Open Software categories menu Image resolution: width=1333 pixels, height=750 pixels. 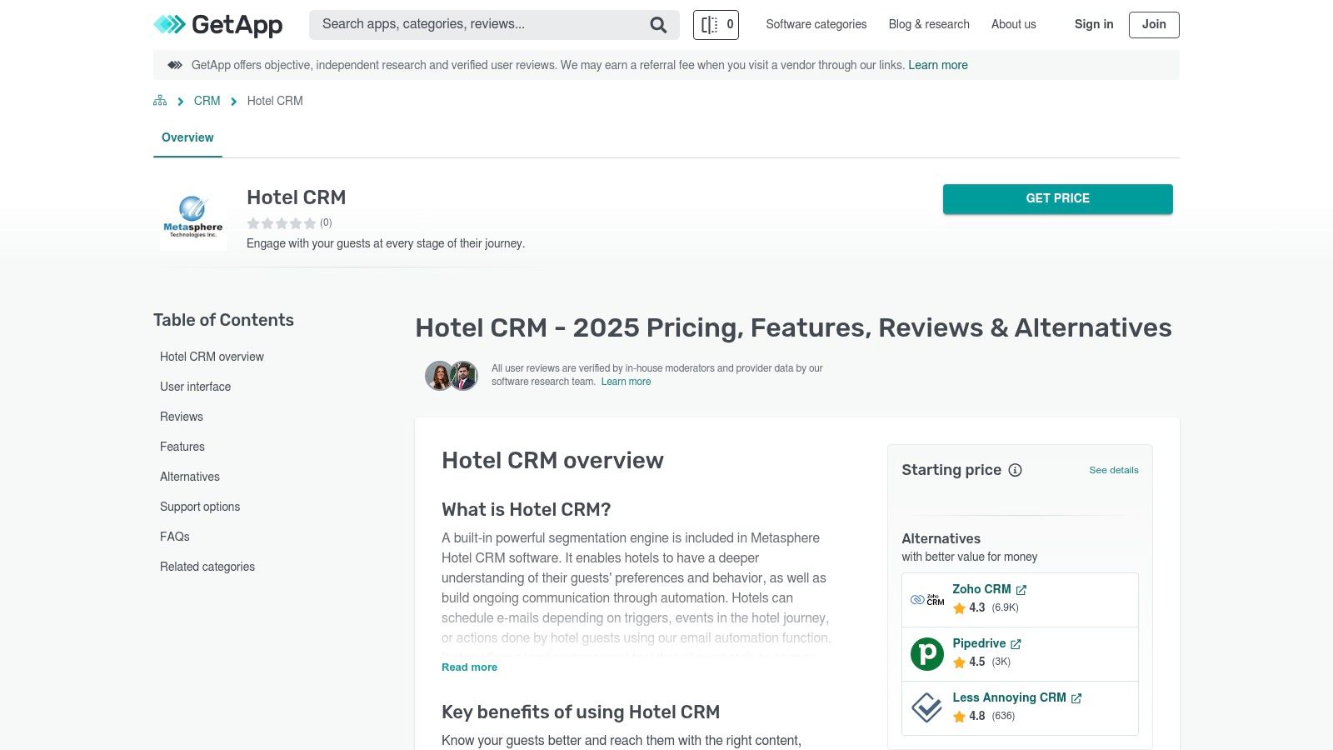(816, 25)
